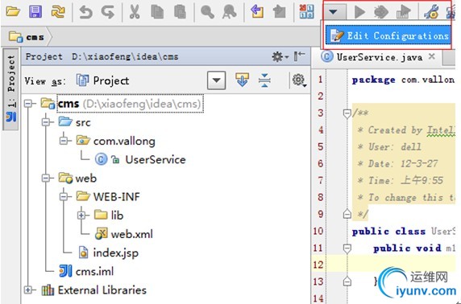This screenshot has width=461, height=304.
Task: Fold the method at line 11
Action: coord(347,249)
